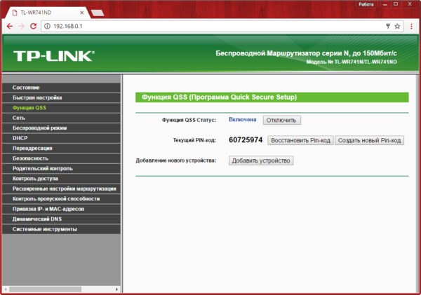Click Добавить устройство button
The width and height of the screenshot is (421, 295).
261,160
